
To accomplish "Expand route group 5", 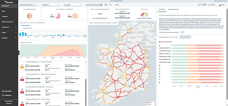I will click(171, 74).
